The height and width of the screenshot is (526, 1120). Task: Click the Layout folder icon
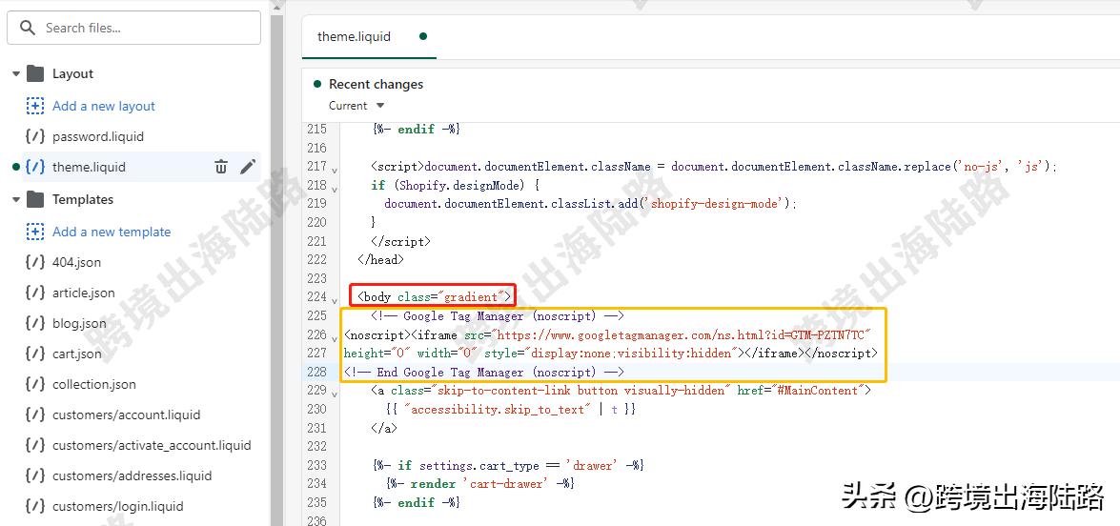click(x=35, y=73)
